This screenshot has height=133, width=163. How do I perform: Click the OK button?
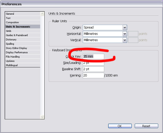(120, 126)
